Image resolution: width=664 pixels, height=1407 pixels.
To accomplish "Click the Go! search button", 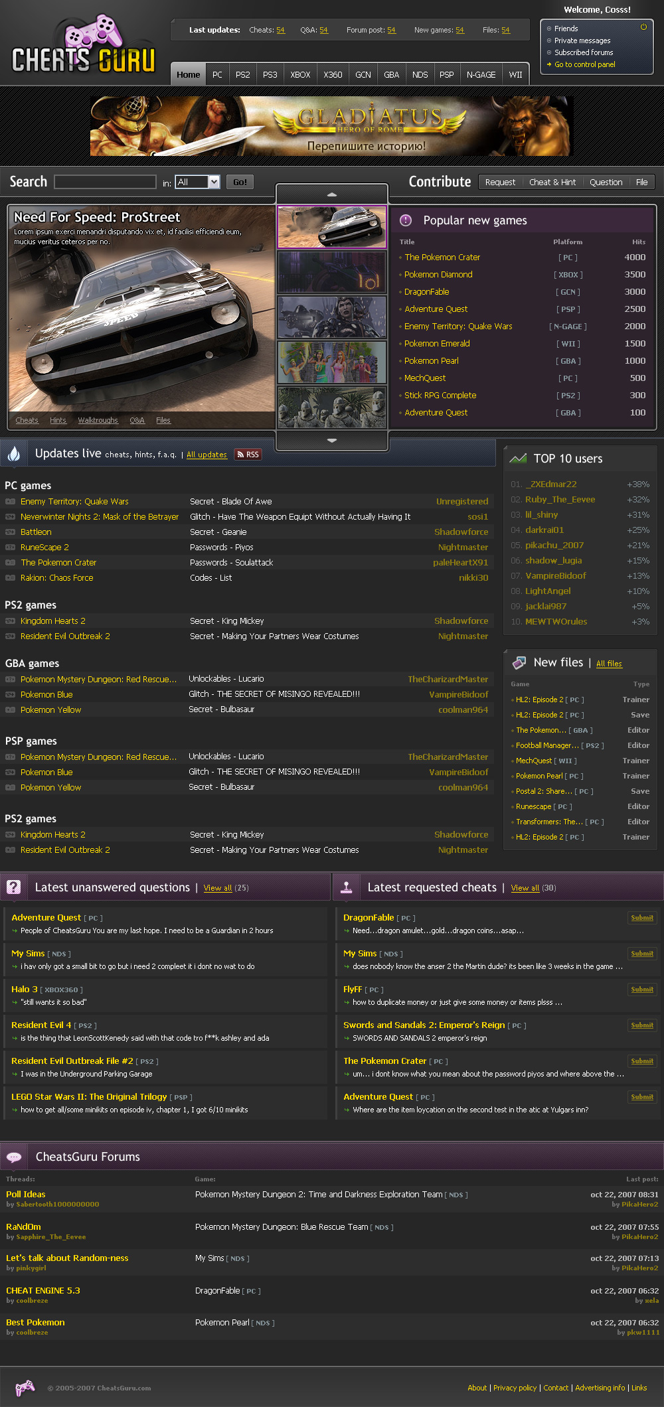I will (x=240, y=182).
